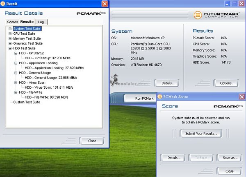The image size is (246, 177).
Task: Select Graphics Test Suite tree row
Action: (x=28, y=43)
